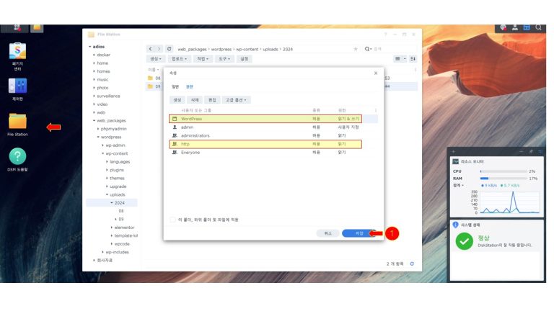
Task: Click the Resource Monitor widget icon
Action: pyautogui.click(x=455, y=161)
